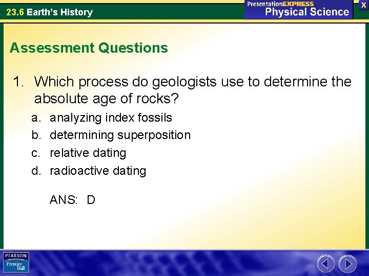Click the '23.6 Earth's History' title
The image size is (369, 276).
[49, 12]
